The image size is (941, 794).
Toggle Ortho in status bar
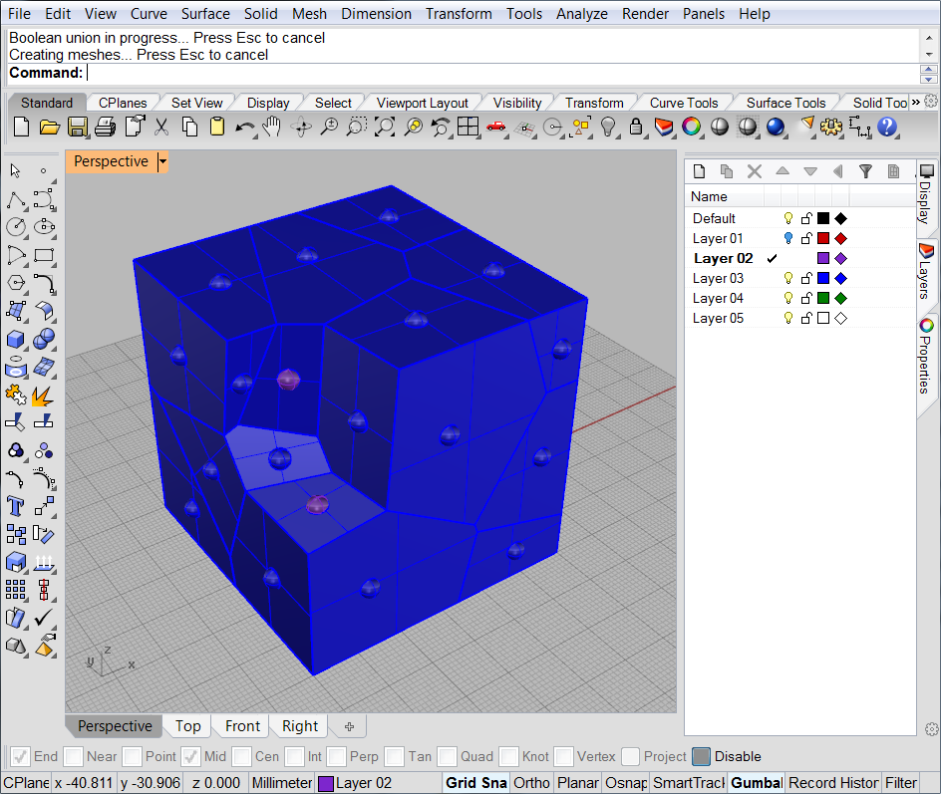531,783
